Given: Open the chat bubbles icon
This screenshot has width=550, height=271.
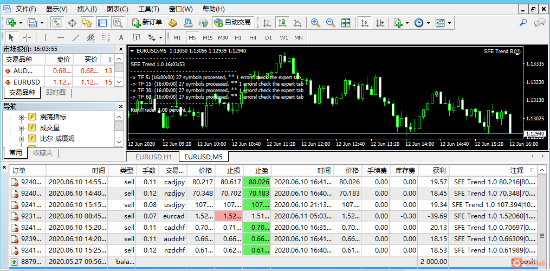Looking at the screenshot, I should click(x=539, y=23).
